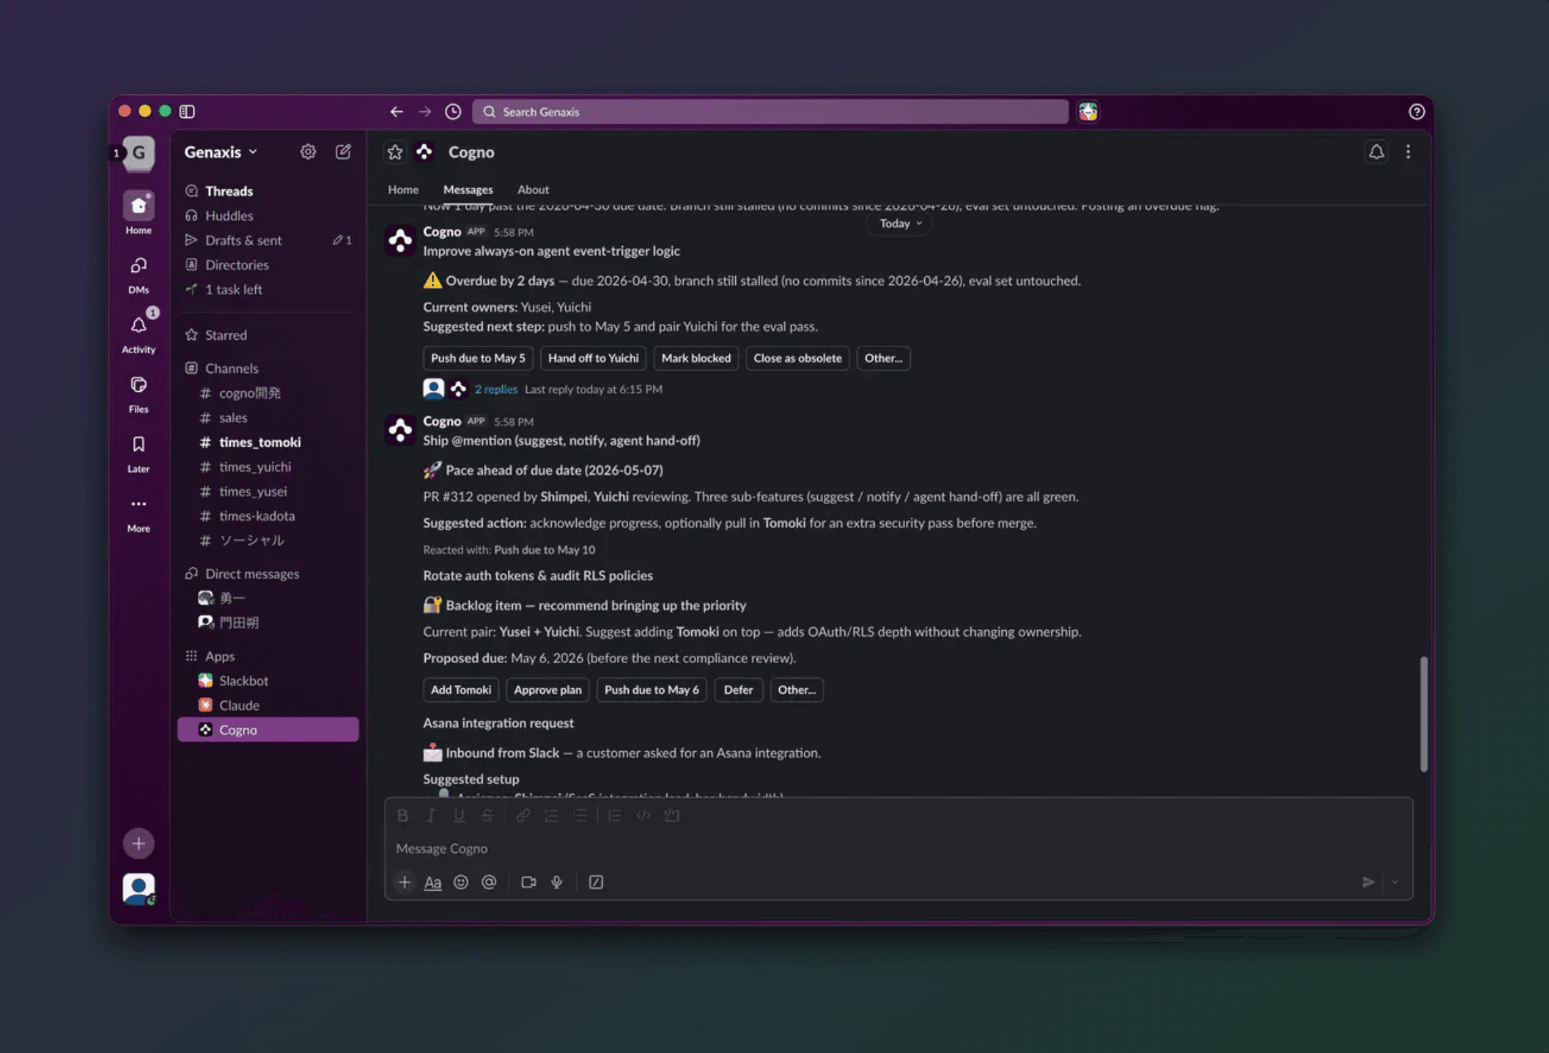Open the user profile avatar
Screen dimensions: 1549x1053
(138, 889)
